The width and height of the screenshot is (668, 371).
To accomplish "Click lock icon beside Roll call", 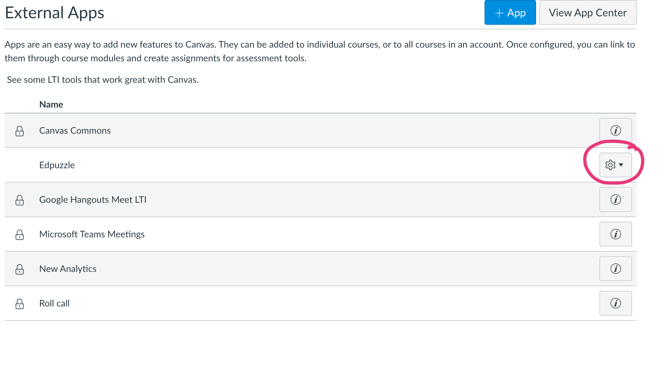I will [20, 304].
